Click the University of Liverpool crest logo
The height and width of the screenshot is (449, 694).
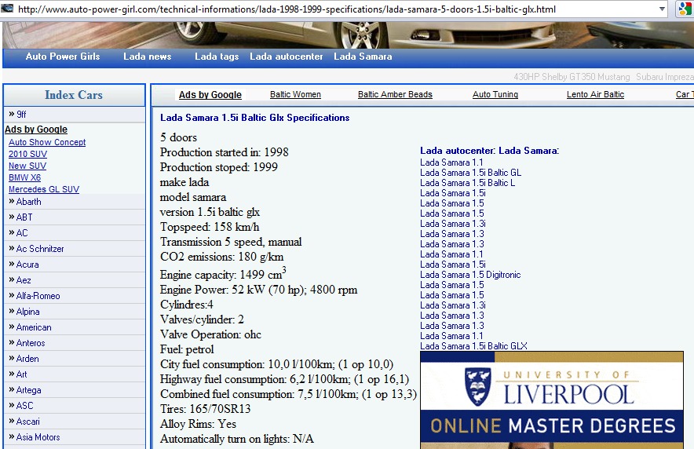point(477,387)
